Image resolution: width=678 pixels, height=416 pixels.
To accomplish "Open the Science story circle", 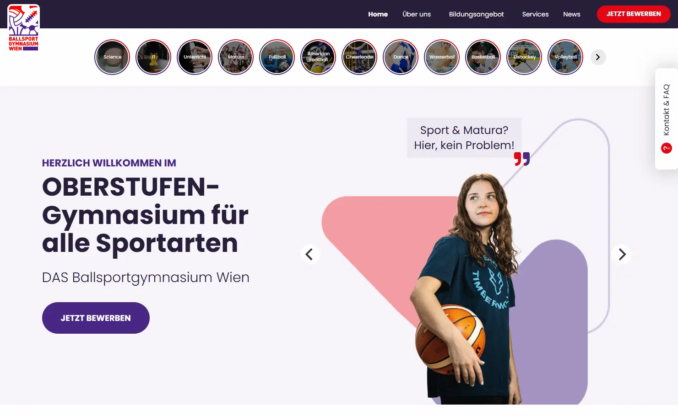I will [x=112, y=57].
